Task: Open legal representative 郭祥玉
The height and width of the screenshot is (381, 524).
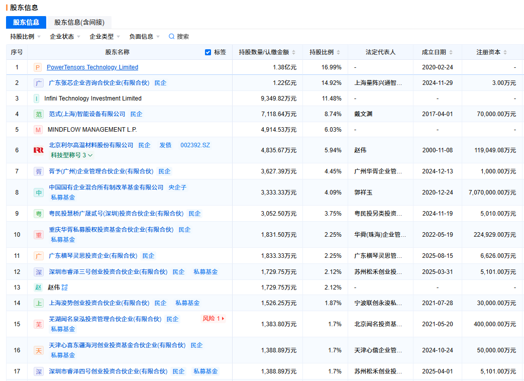Action: [x=363, y=193]
